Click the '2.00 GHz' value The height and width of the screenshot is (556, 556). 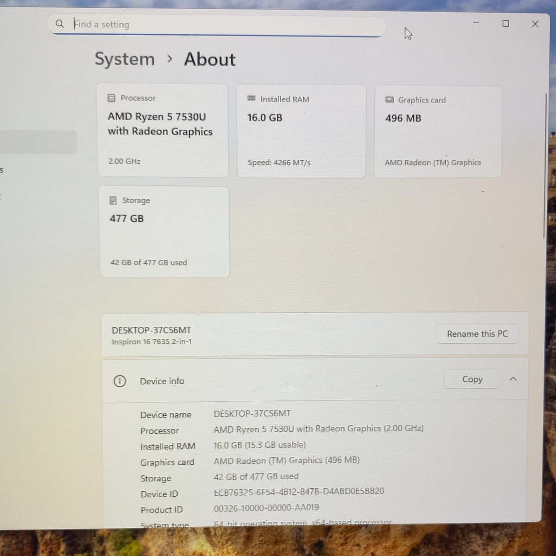tap(125, 161)
